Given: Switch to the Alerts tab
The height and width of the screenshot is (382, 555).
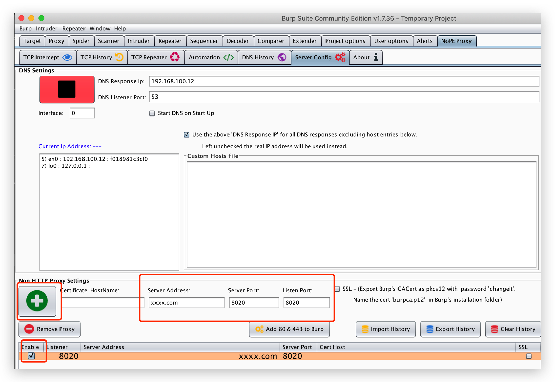Looking at the screenshot, I should tap(425, 41).
